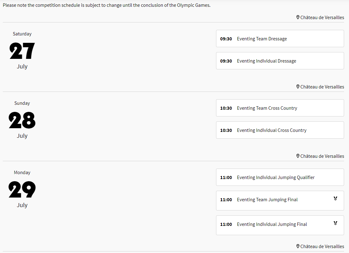
Task: Open the Eventing Team Dressage event
Action: click(280, 39)
